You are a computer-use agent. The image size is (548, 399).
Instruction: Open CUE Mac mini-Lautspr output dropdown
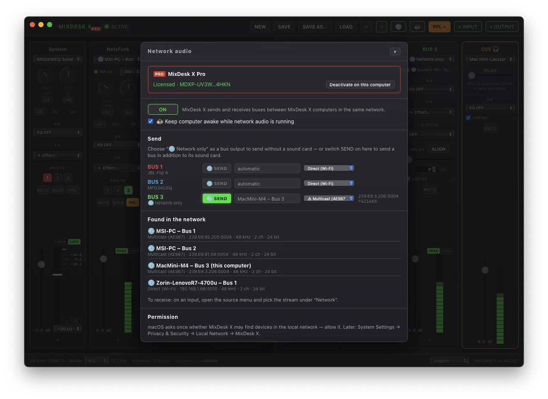(490, 59)
